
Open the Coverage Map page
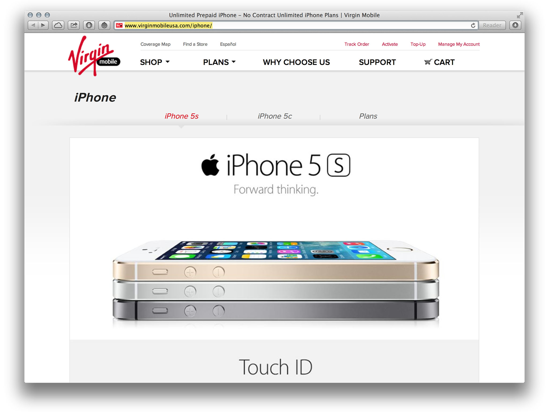coord(156,44)
